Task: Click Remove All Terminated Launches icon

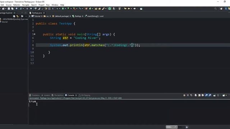Action: coord(191,95)
